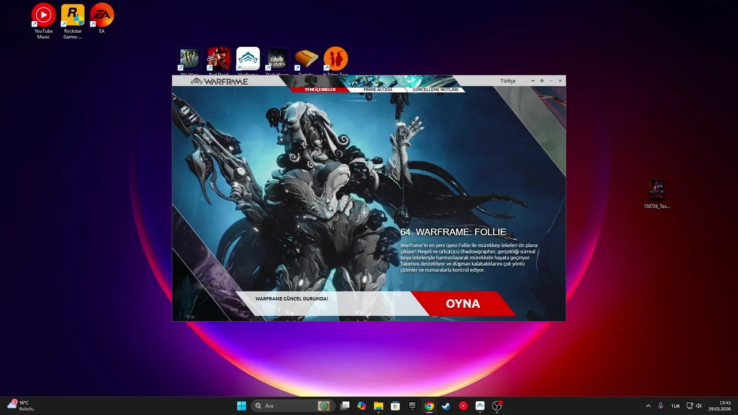Open the weather widget showing 16°C Bulutlu
Screen dimensions: 738x415
21,406
